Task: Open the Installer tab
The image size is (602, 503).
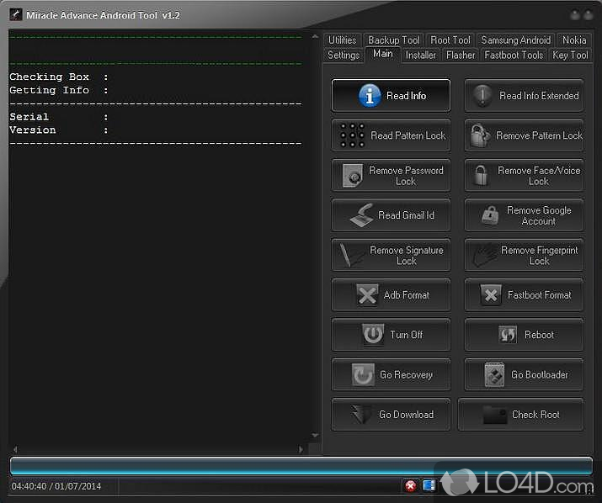Action: [x=421, y=56]
